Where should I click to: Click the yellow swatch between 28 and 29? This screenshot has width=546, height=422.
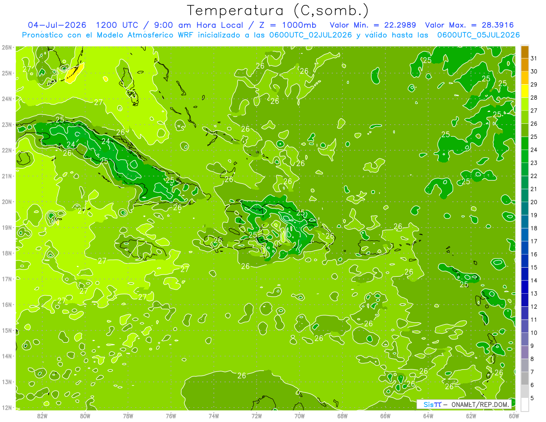(x=525, y=91)
